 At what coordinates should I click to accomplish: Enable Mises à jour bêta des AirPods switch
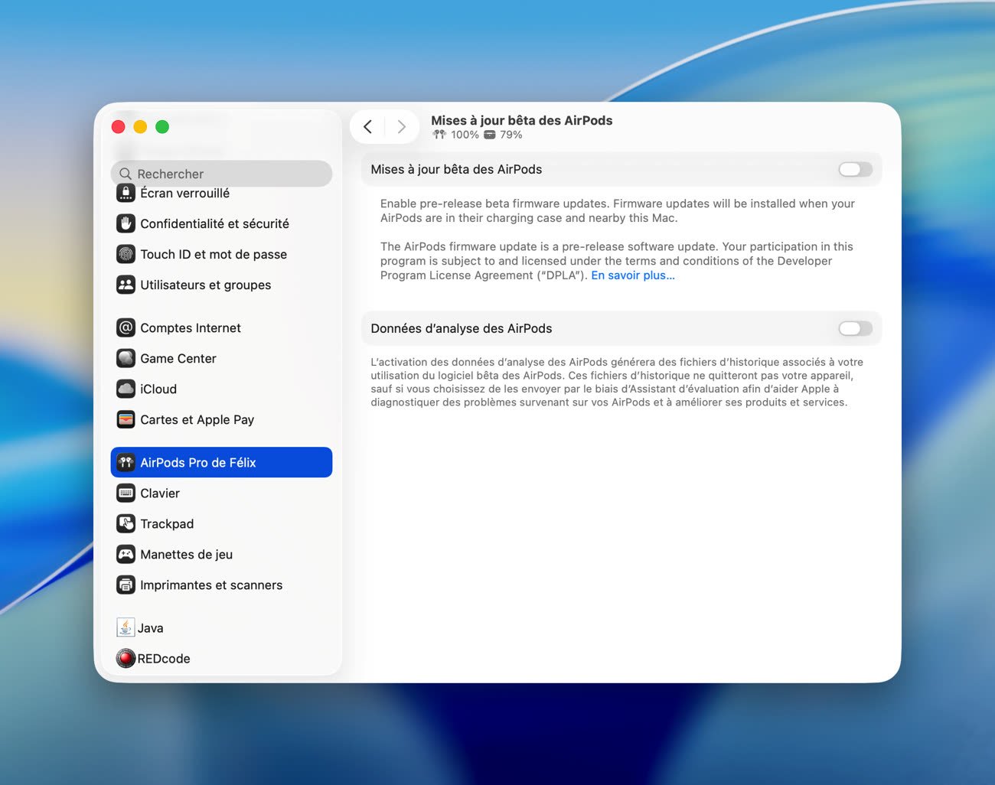pyautogui.click(x=855, y=169)
